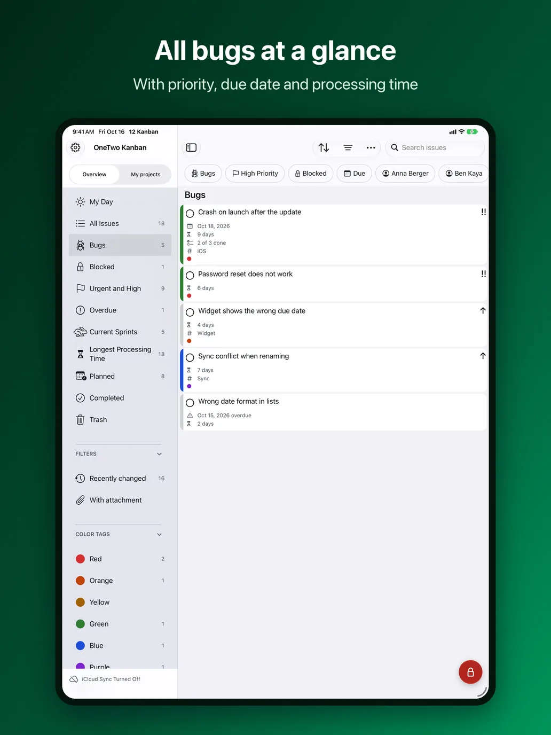
Task: Open With attachment filter
Action: (x=120, y=500)
